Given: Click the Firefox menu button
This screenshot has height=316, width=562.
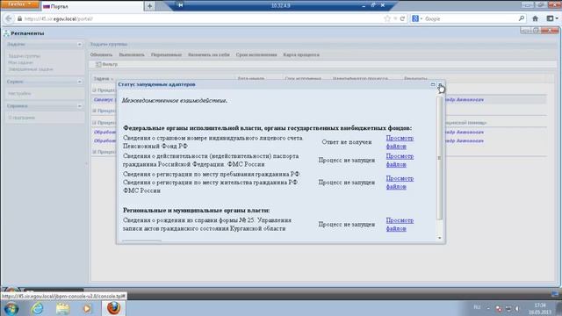Looking at the screenshot, I should tap(19, 4).
